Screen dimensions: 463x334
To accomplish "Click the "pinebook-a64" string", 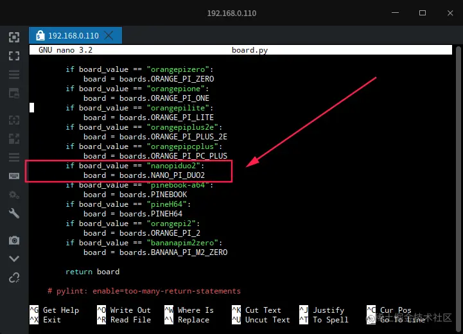I will [178, 185].
